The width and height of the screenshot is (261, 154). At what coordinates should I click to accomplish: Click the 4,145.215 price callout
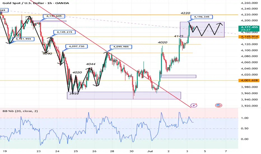pos(64,32)
